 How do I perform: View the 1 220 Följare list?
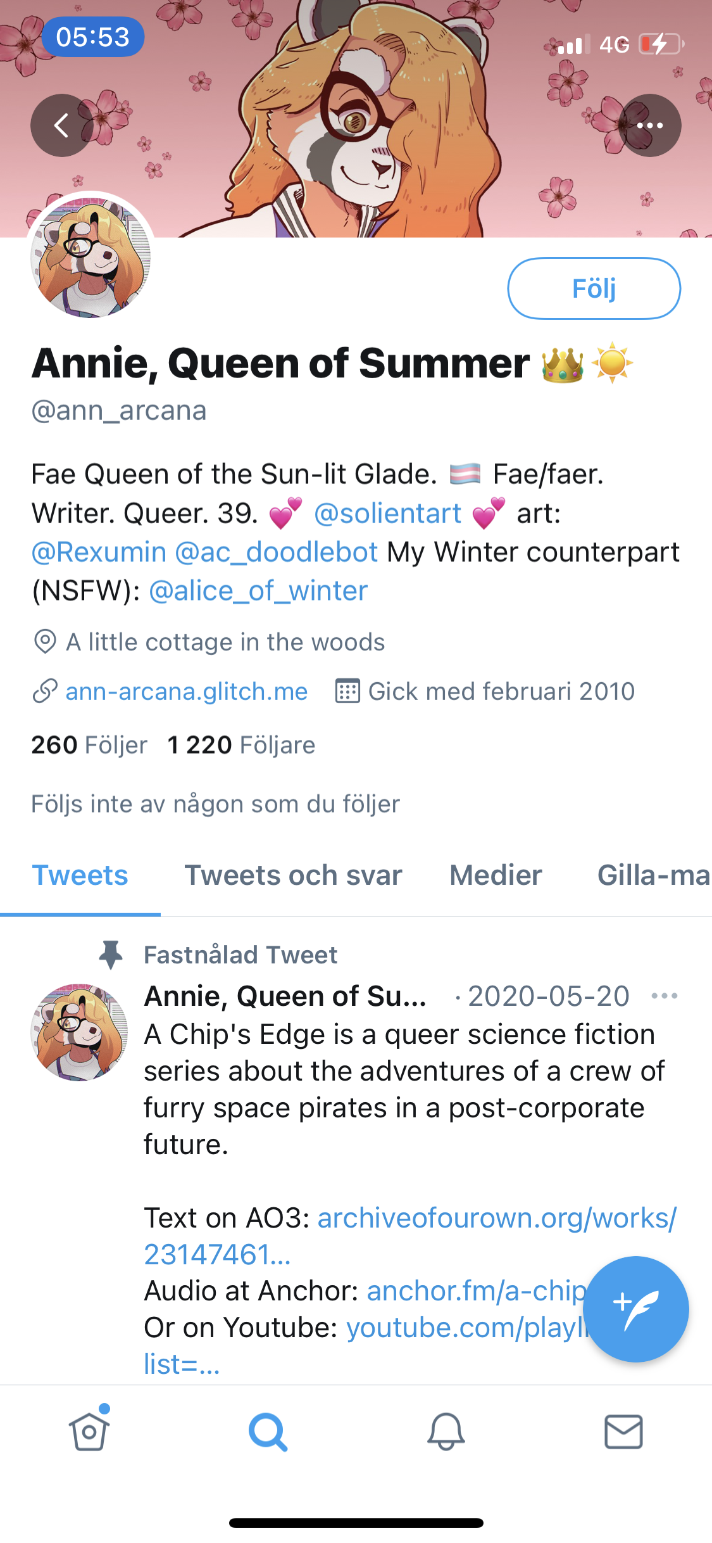coord(241,745)
